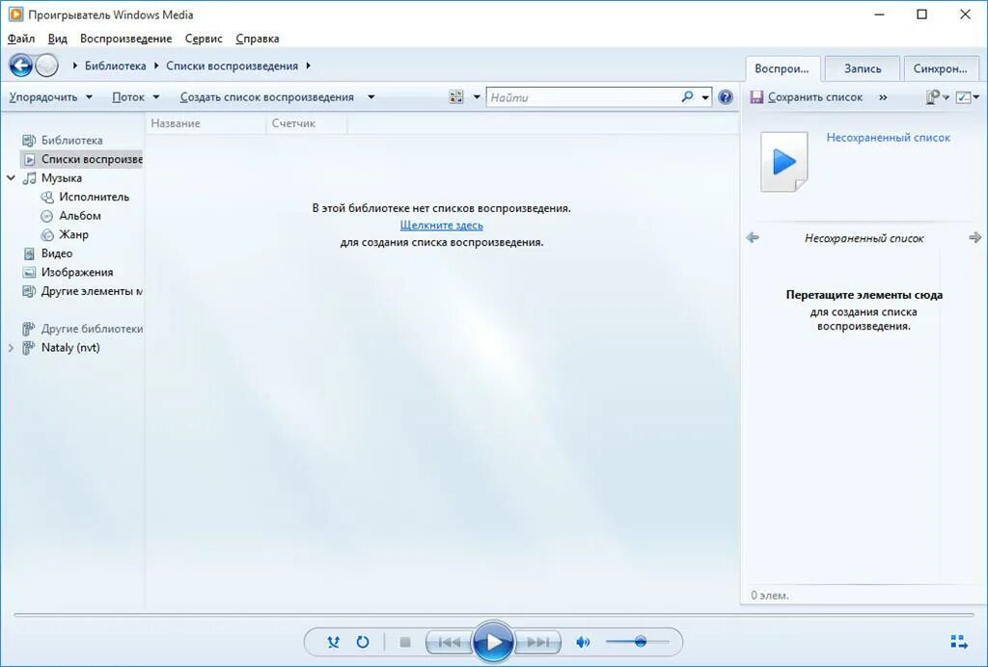Open the search options dropdown arrow
Screen dimensions: 988x667
[x=705, y=97]
